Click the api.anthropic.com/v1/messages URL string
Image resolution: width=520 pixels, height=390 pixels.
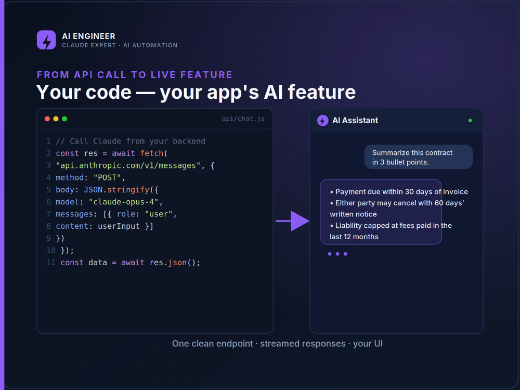pos(128,165)
